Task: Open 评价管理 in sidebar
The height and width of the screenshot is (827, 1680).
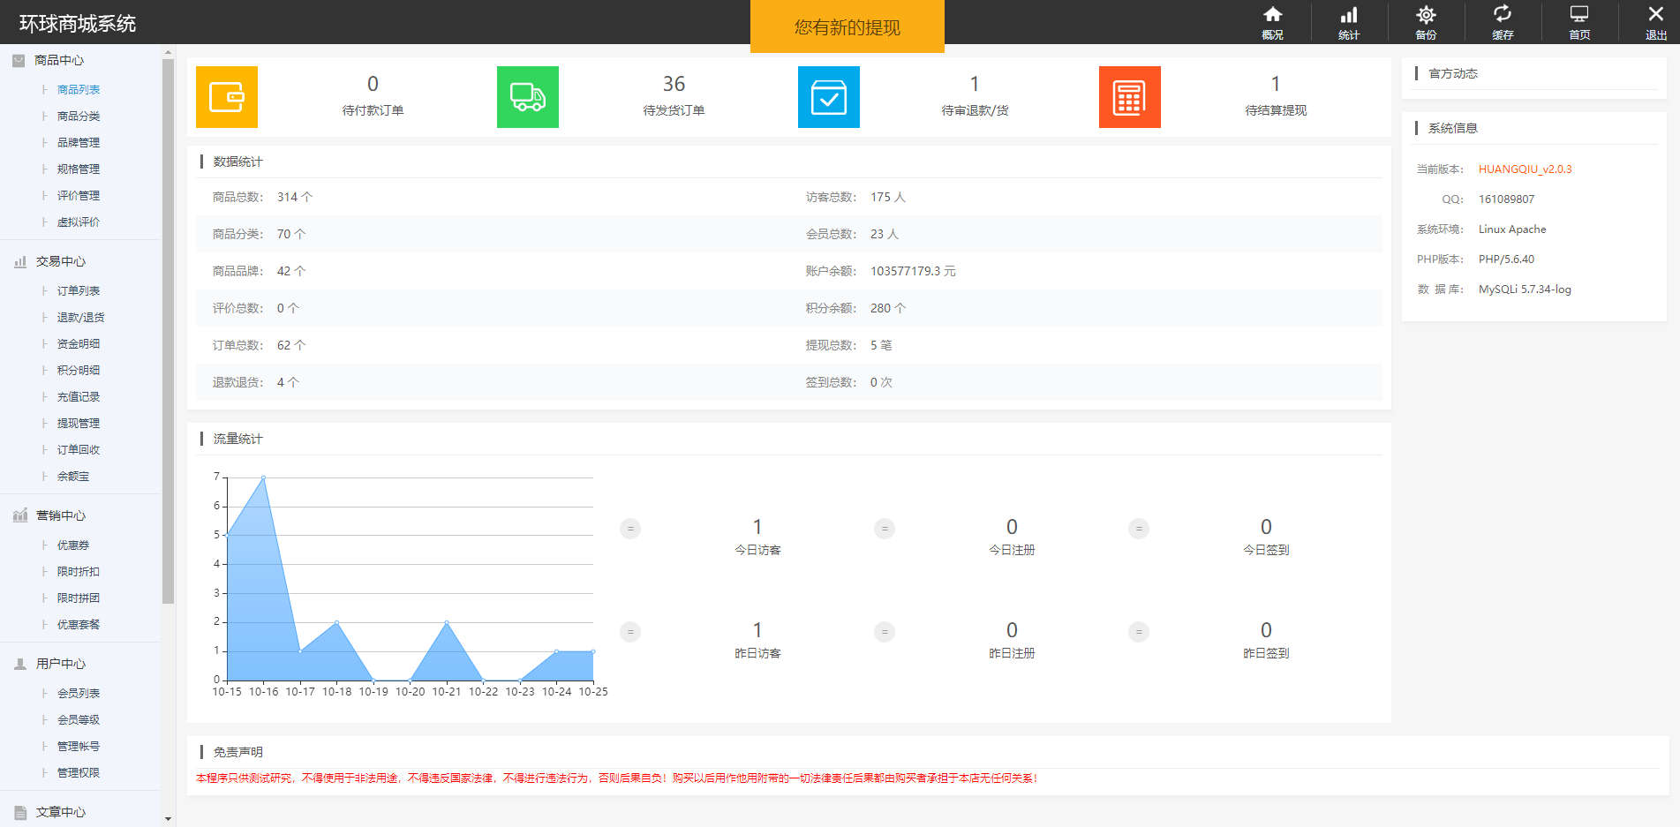Action: pos(79,196)
